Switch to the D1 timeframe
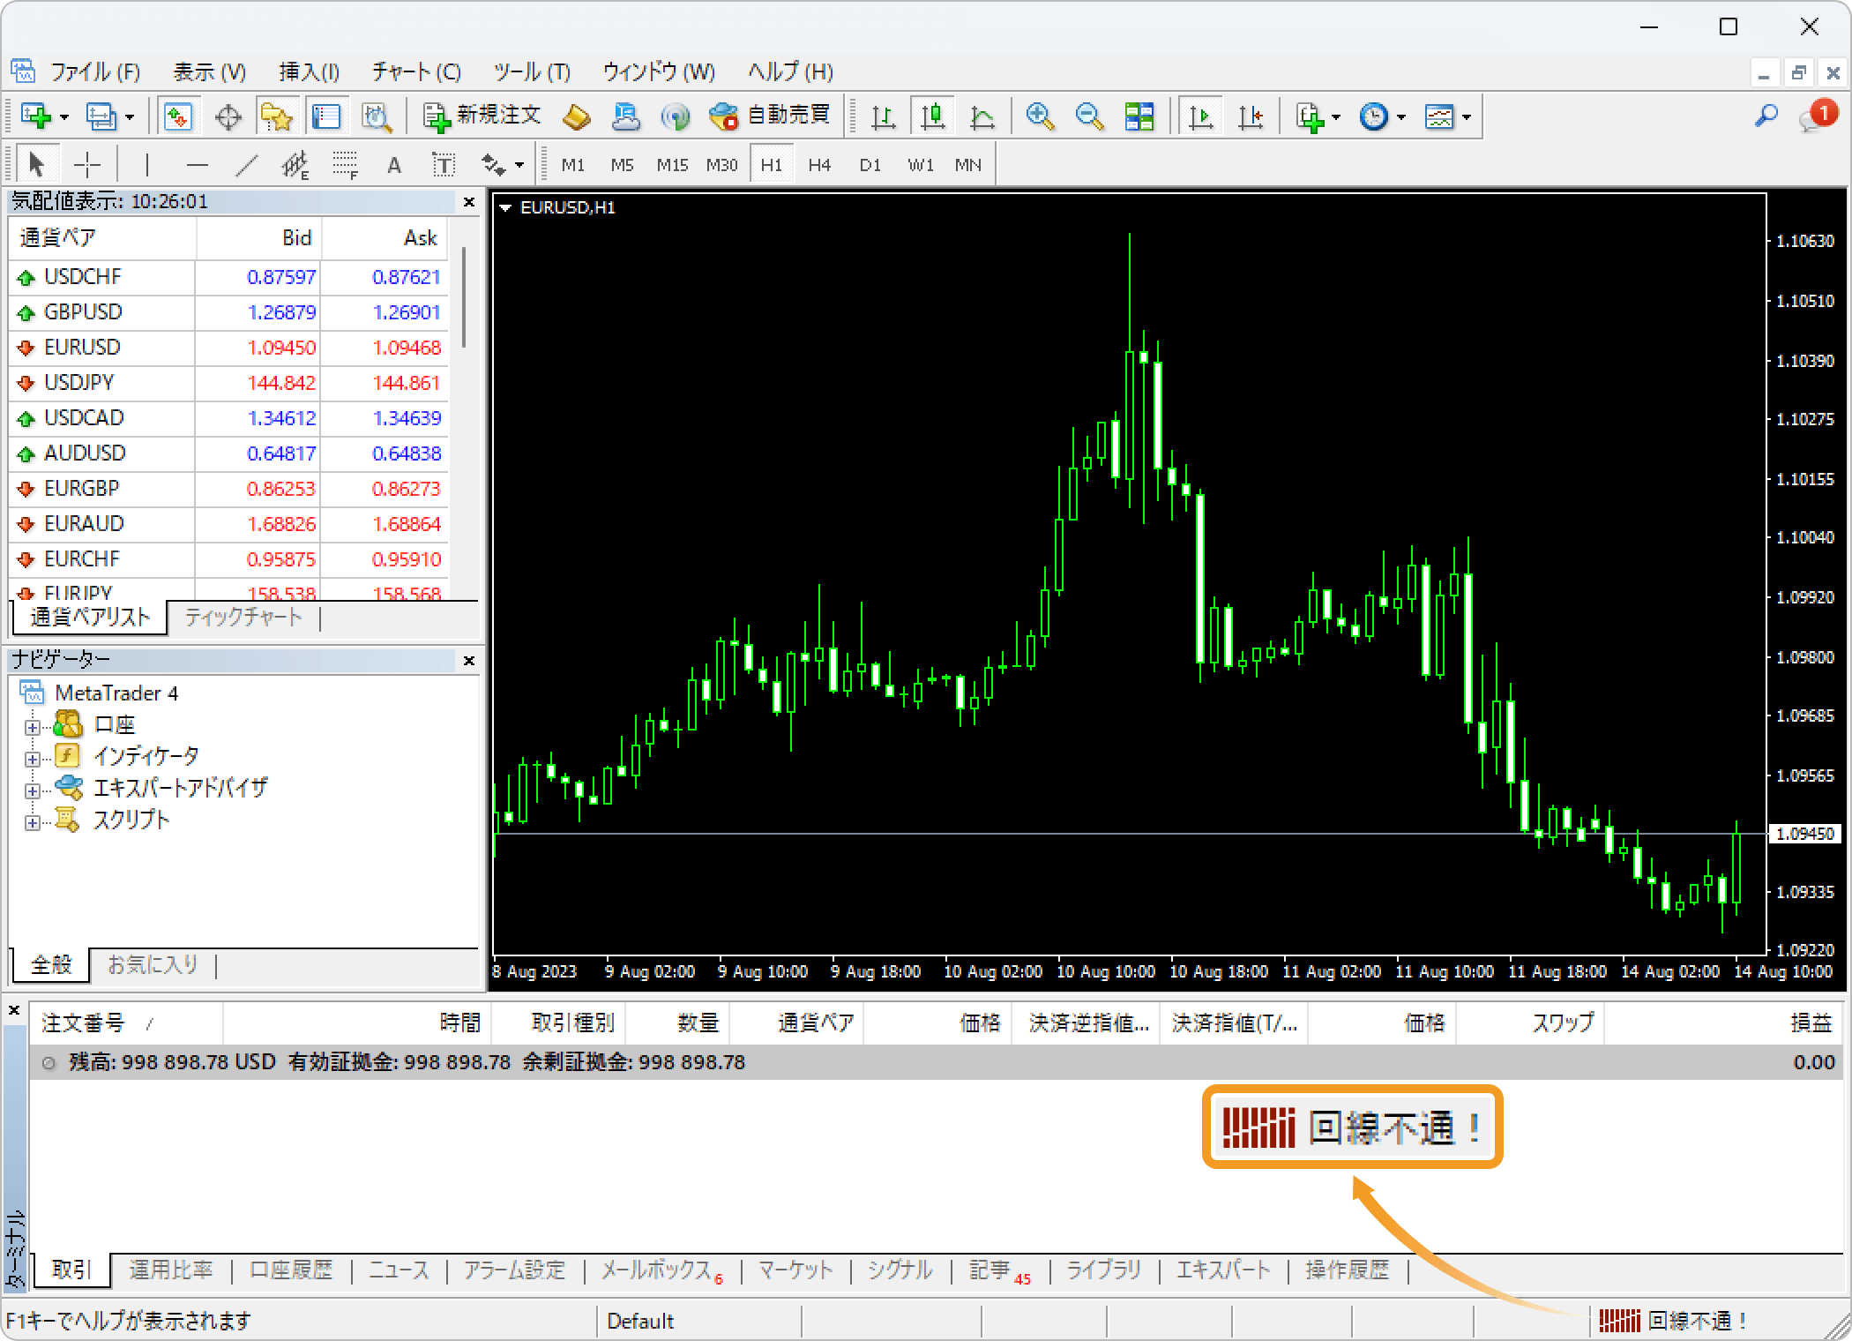The height and width of the screenshot is (1341, 1852). tap(870, 165)
